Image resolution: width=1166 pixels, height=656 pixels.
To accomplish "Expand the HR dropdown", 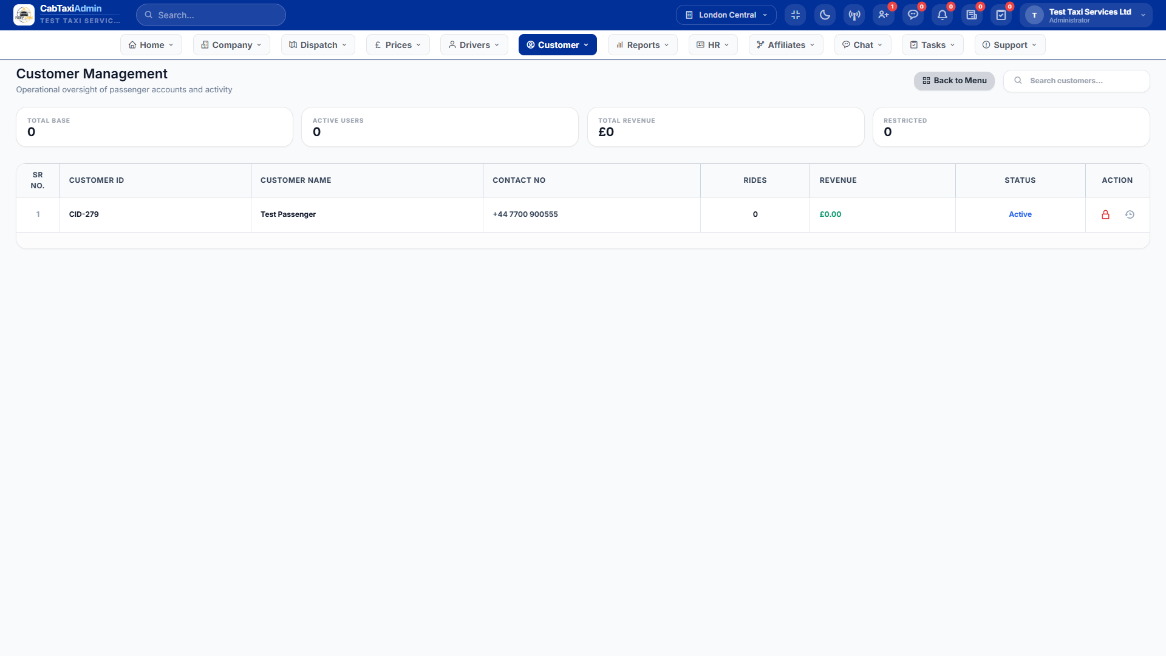I will pyautogui.click(x=713, y=45).
